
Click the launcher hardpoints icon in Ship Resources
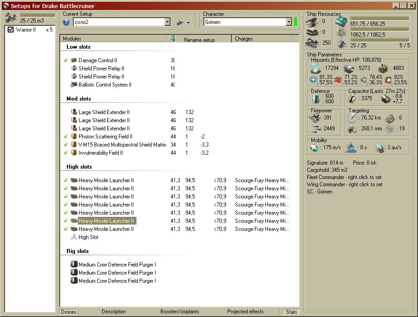[311, 32]
